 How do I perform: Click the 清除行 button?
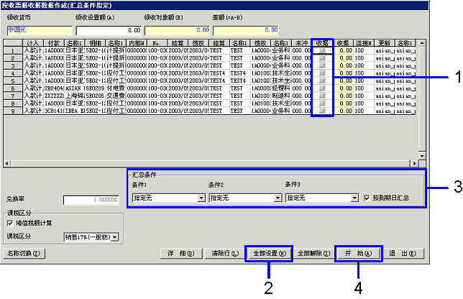tap(223, 254)
